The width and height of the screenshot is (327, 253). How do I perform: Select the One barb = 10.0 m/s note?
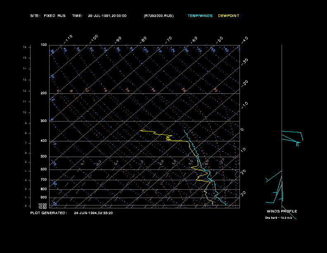point(278,218)
